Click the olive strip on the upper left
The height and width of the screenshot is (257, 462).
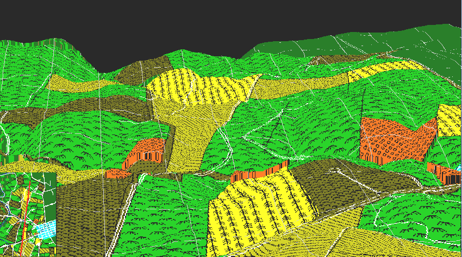76,84
